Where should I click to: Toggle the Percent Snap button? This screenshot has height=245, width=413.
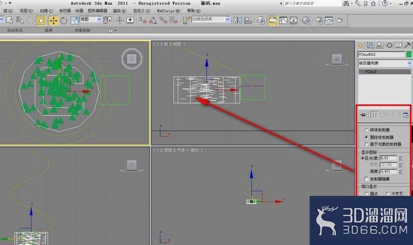pyautogui.click(x=163, y=20)
